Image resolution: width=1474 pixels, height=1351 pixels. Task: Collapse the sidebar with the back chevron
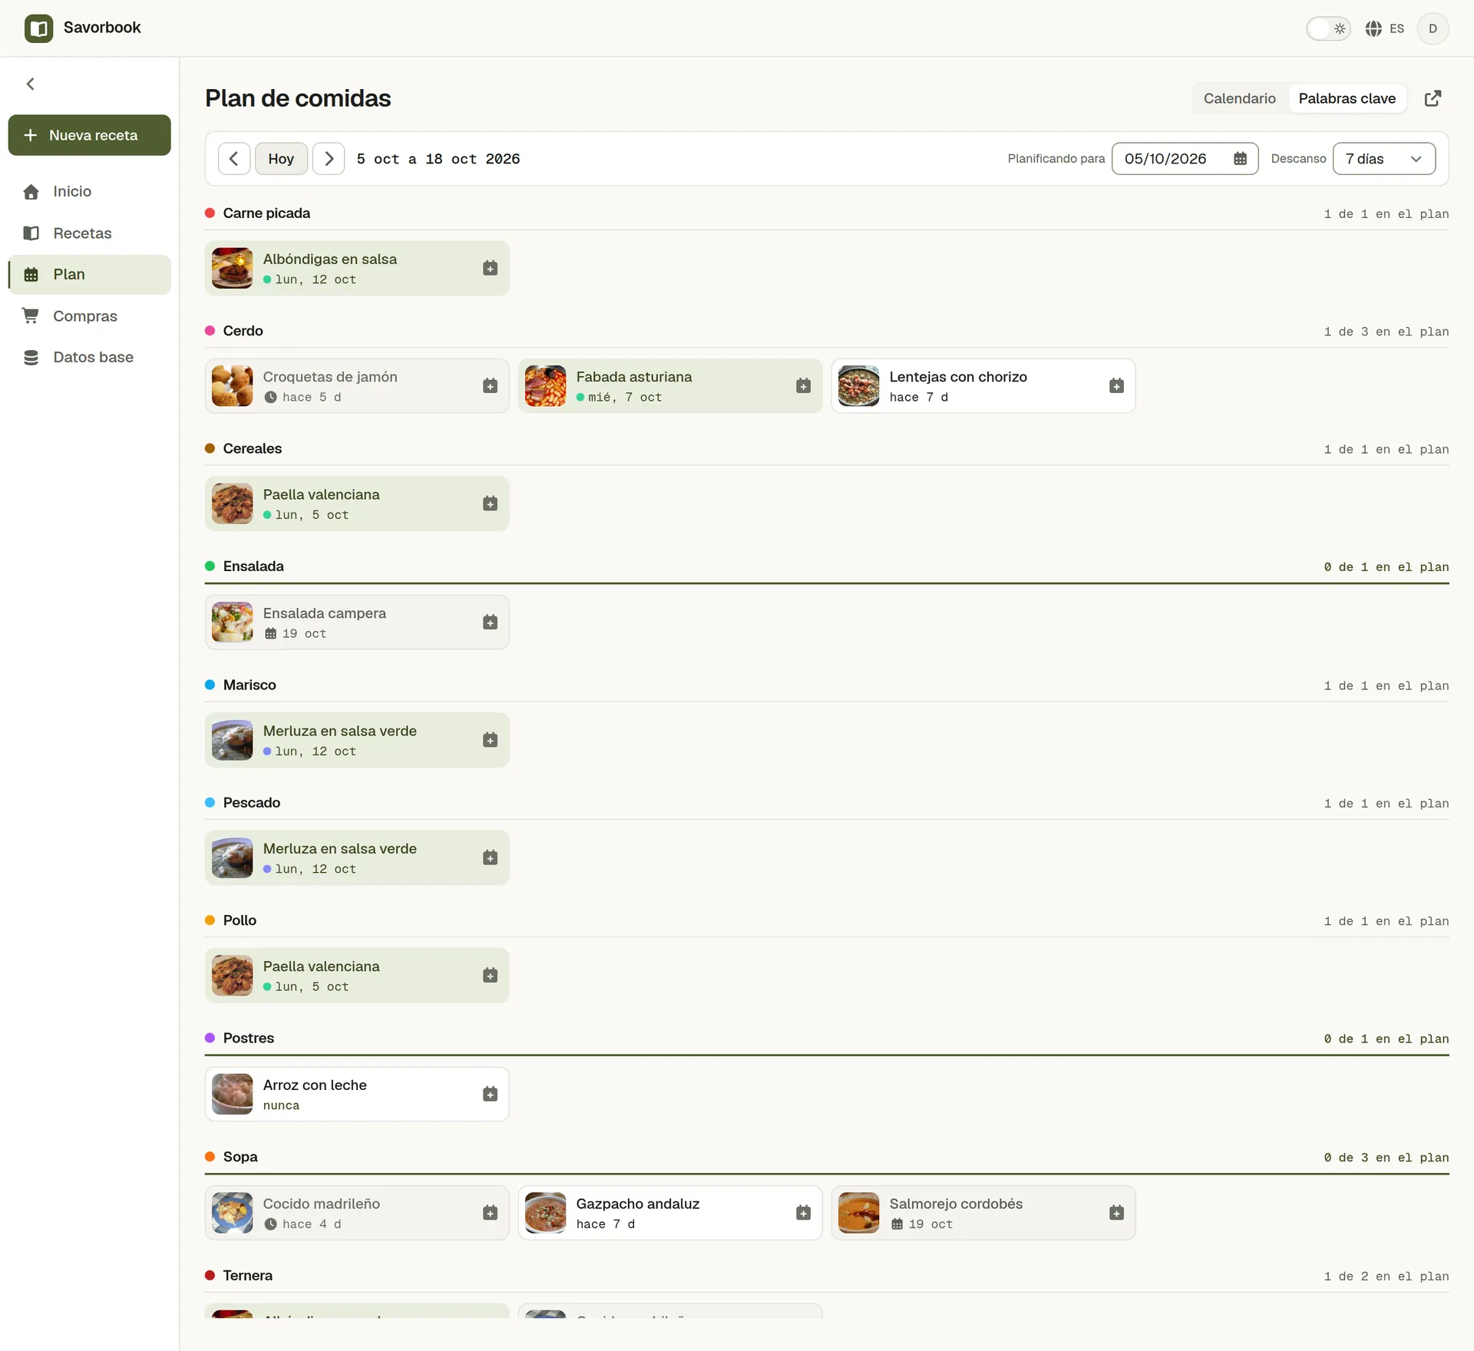(x=31, y=84)
